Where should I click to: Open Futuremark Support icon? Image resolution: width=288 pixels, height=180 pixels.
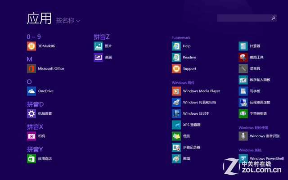(x=176, y=68)
